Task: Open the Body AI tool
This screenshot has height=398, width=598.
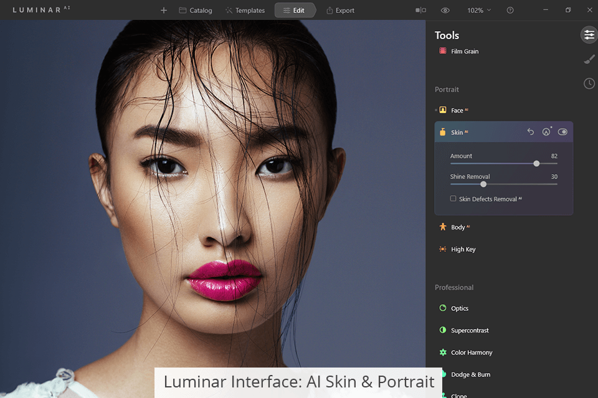Action: [455, 227]
